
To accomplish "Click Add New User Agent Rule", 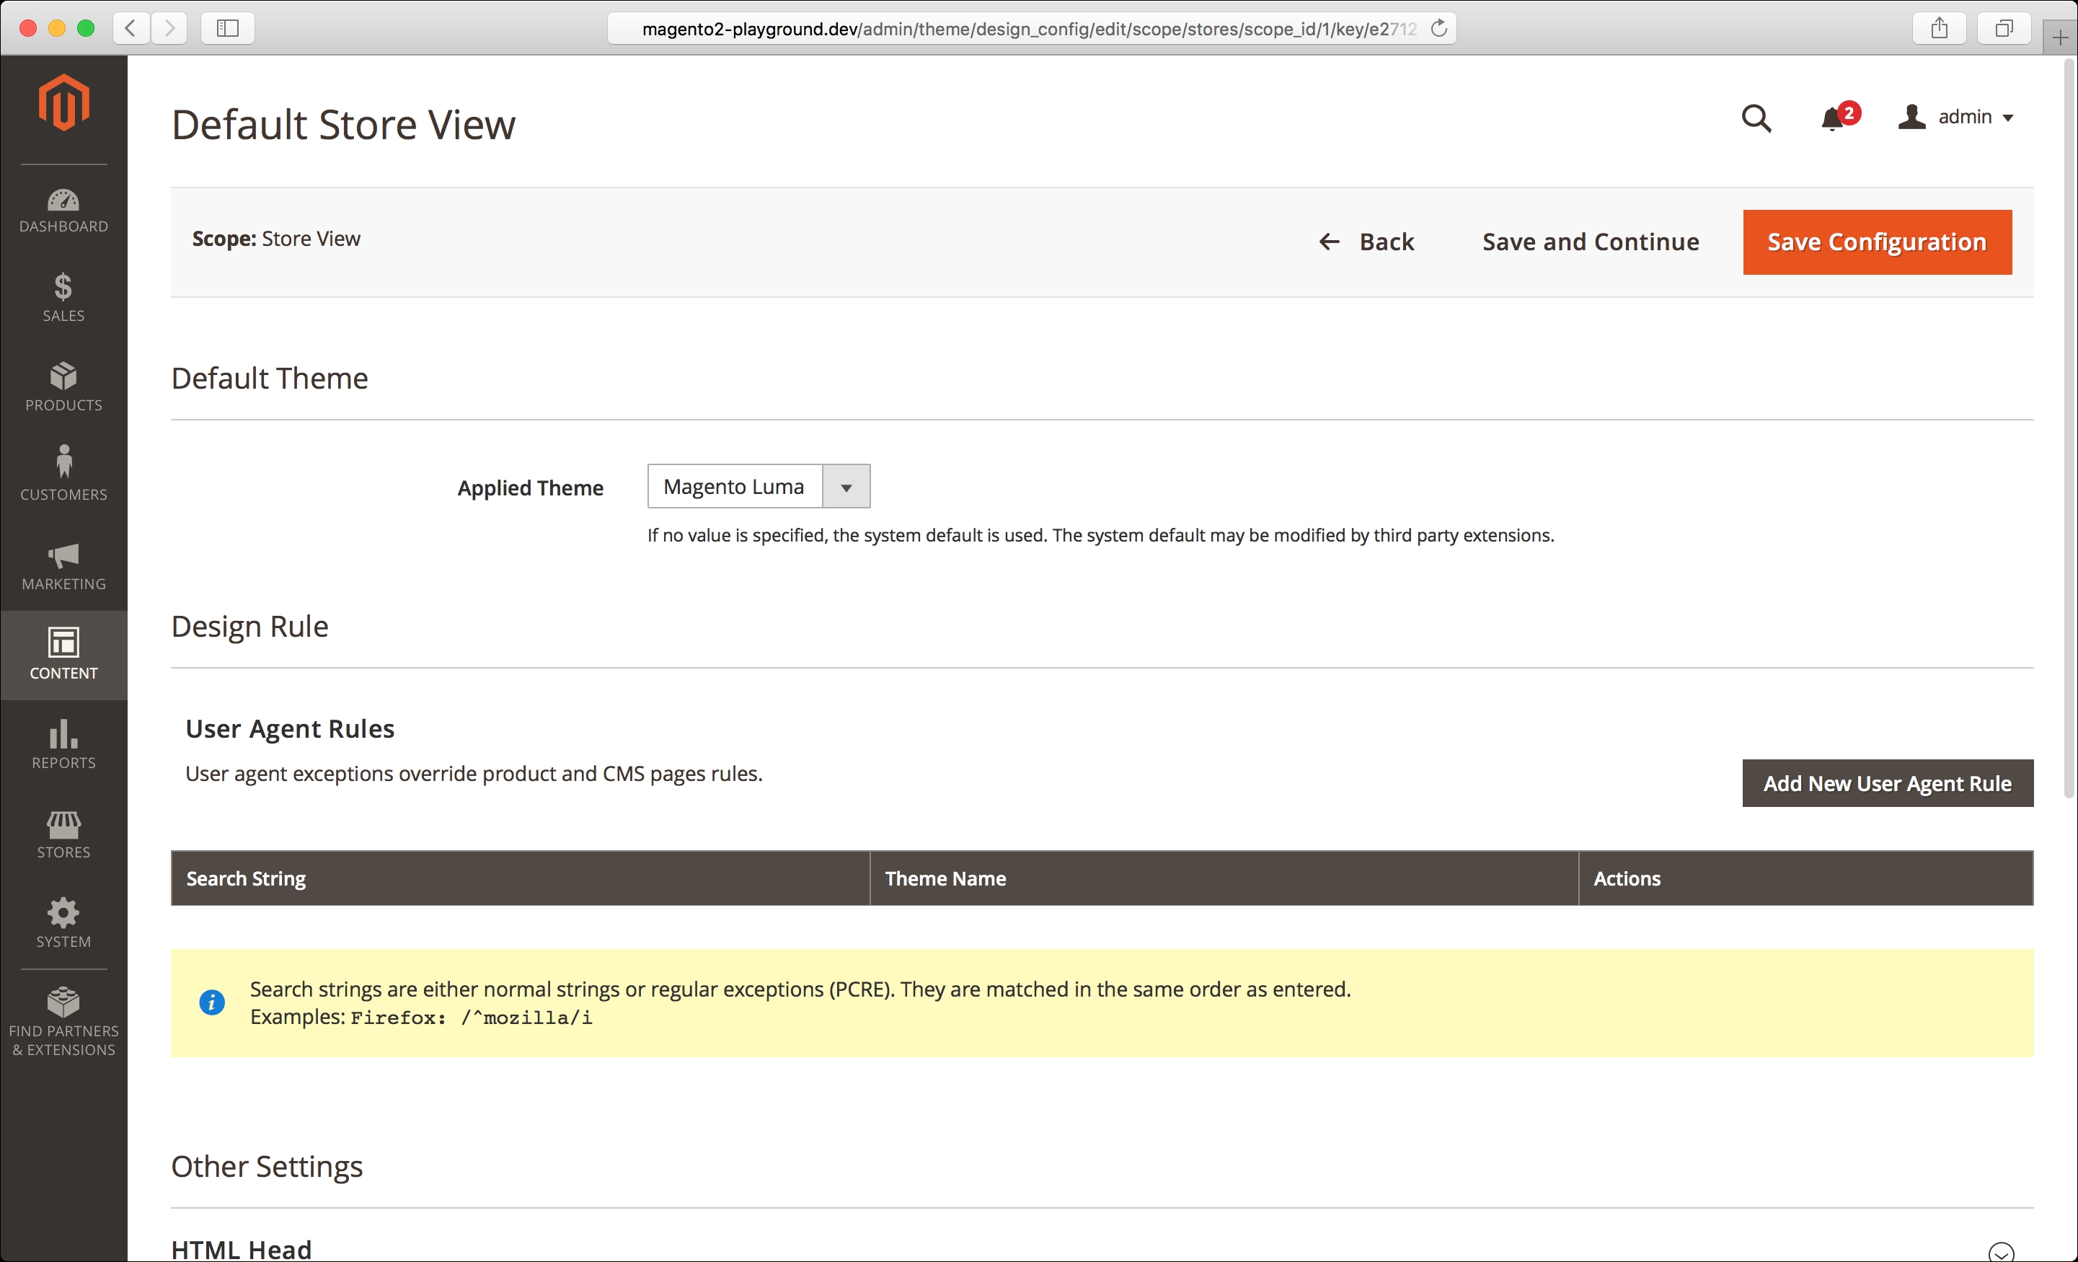I will [1888, 783].
